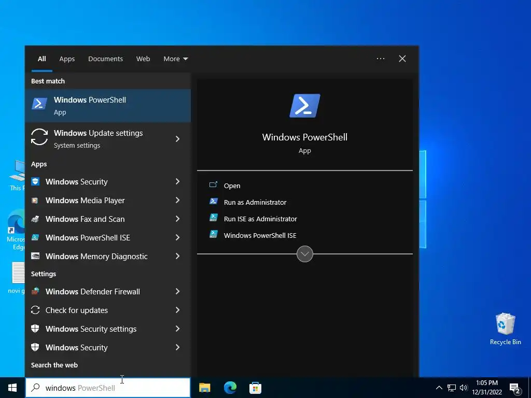Click the Open action icon in preview pane
The image size is (531, 398).
tap(213, 185)
